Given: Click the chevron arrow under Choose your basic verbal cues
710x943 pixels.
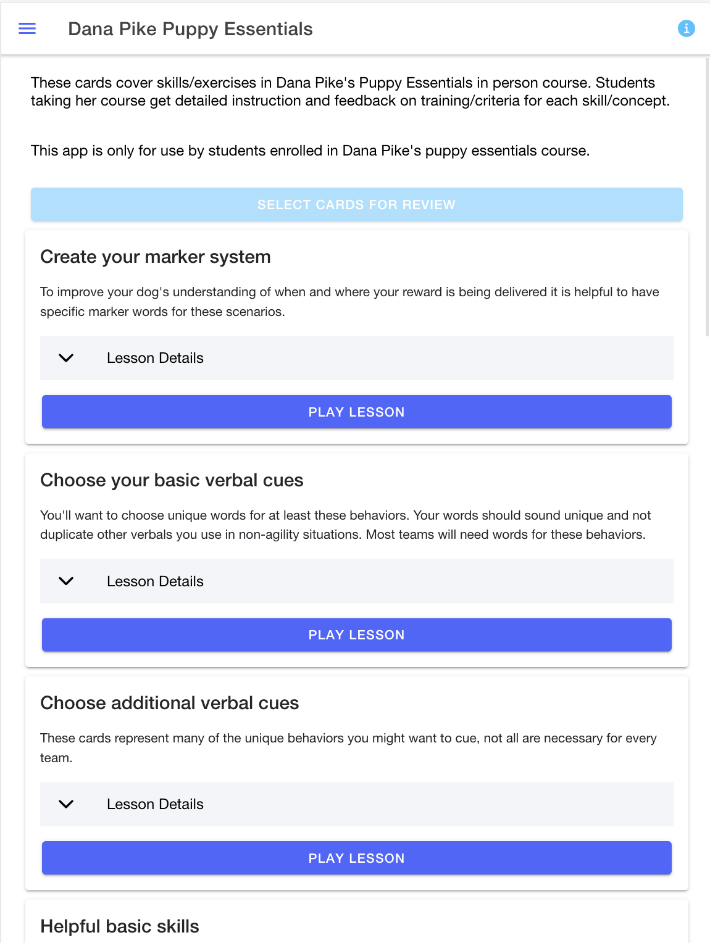Looking at the screenshot, I should [66, 581].
